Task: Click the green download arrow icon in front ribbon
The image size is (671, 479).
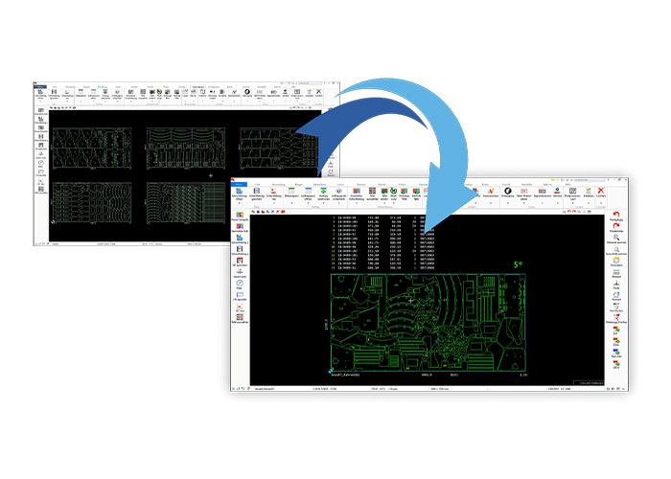Action: coord(324,191)
